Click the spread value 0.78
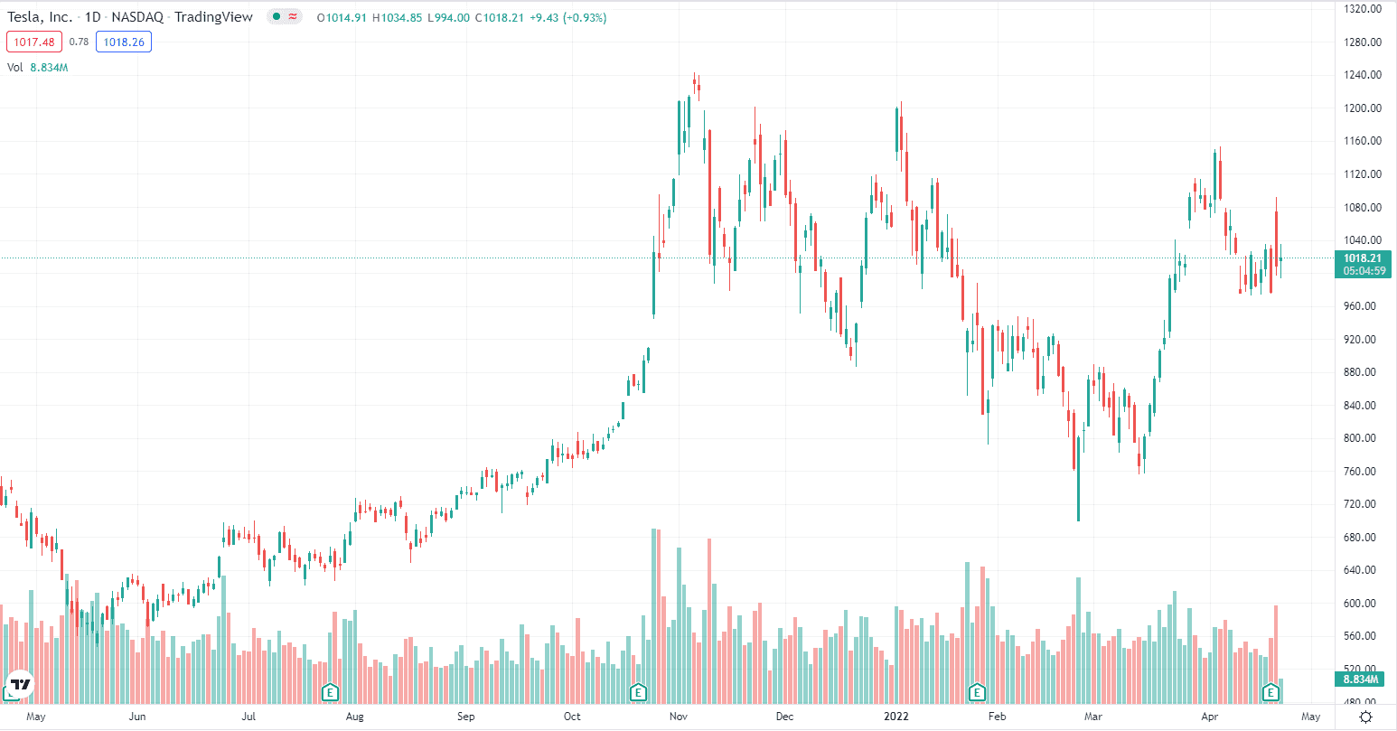1397x731 pixels. (79, 42)
